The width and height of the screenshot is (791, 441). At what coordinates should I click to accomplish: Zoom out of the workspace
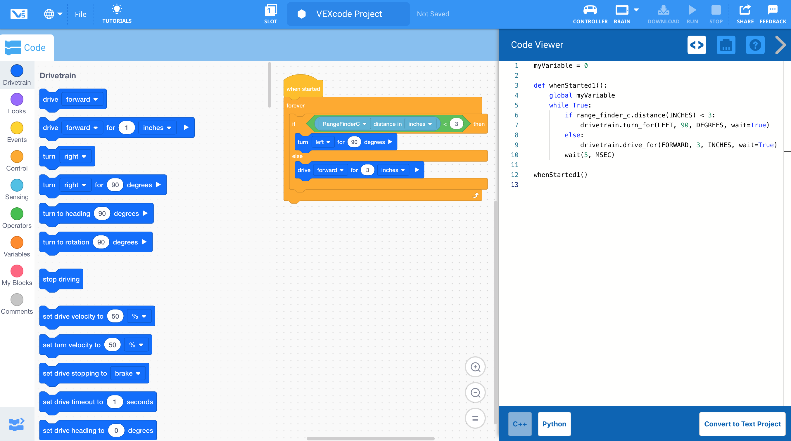[x=475, y=393]
